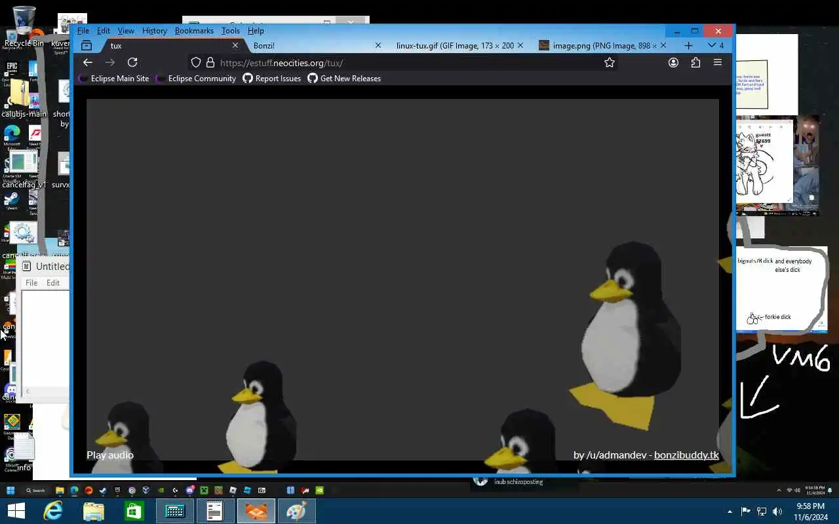Image resolution: width=839 pixels, height=524 pixels.
Task: Bookmark this page with the star
Action: (610, 62)
